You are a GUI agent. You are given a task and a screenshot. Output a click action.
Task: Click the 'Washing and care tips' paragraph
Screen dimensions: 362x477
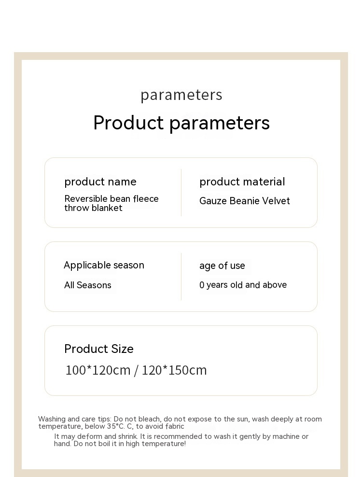tap(180, 422)
